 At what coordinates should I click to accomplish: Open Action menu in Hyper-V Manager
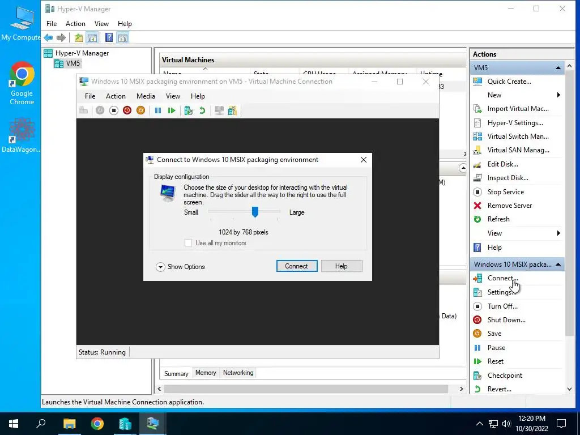point(75,24)
